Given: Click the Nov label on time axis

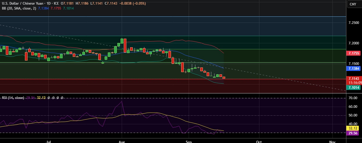Looking at the screenshot, I should tap(332, 142).
